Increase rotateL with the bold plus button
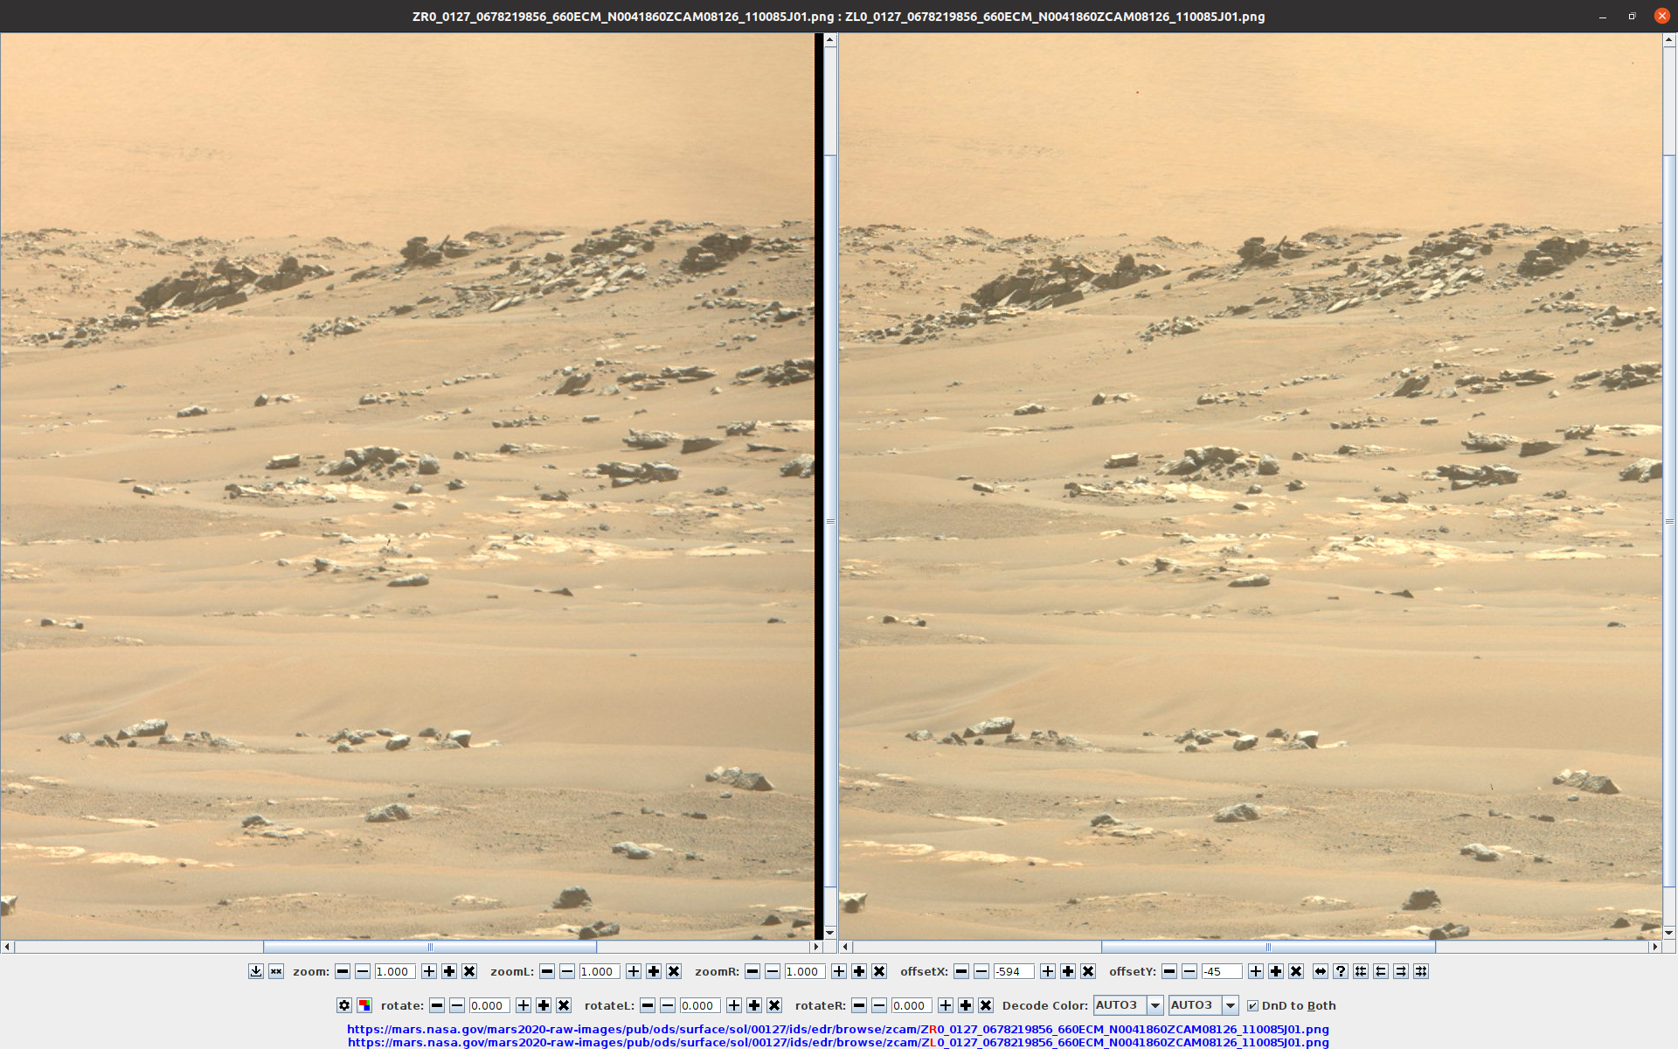1678x1049 pixels. (x=754, y=1005)
